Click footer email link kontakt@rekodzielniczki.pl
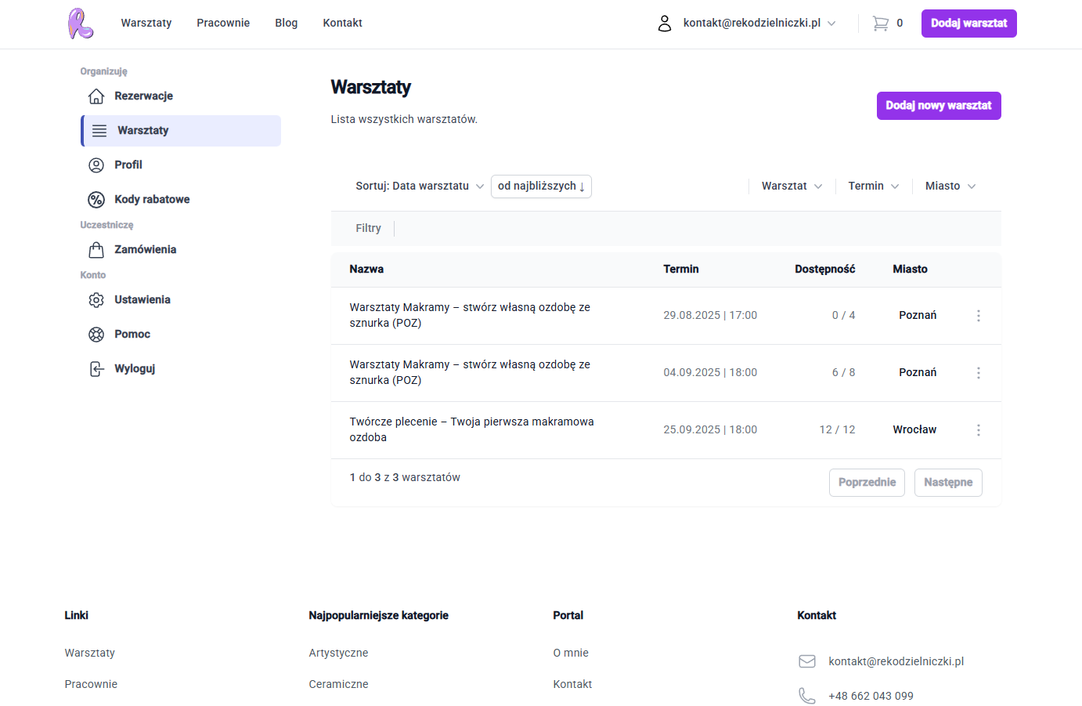This screenshot has width=1082, height=706. (896, 661)
